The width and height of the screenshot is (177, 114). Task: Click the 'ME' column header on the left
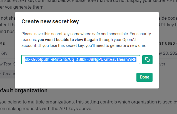pyautogui.click(x=3, y=44)
